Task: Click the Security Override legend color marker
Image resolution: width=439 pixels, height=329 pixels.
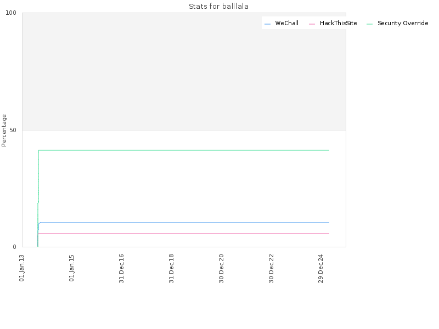Action: 369,24
